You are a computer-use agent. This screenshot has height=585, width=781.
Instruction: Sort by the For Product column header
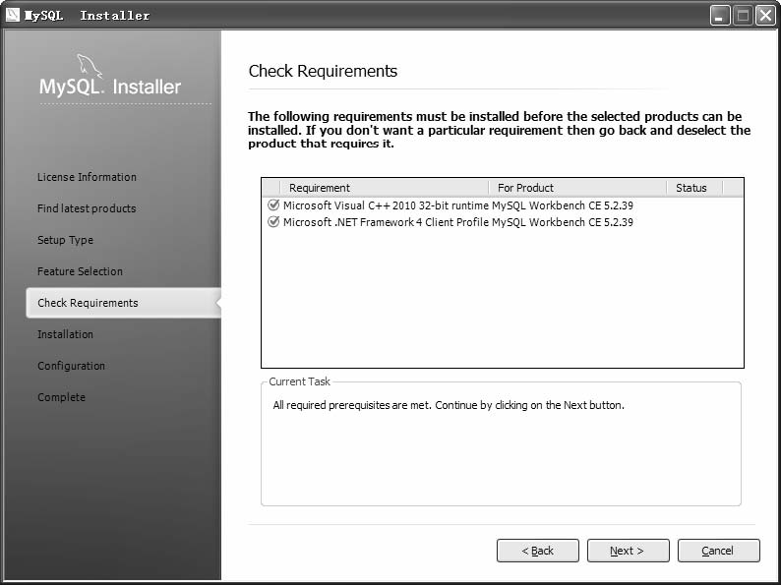coord(577,188)
